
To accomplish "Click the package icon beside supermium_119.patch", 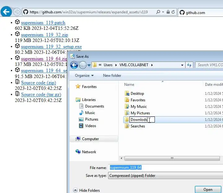I will (x=17, y=22).
